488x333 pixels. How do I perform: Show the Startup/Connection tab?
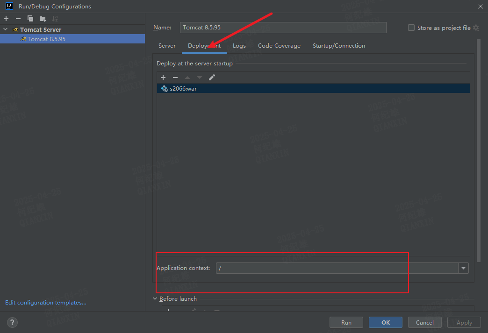[338, 46]
